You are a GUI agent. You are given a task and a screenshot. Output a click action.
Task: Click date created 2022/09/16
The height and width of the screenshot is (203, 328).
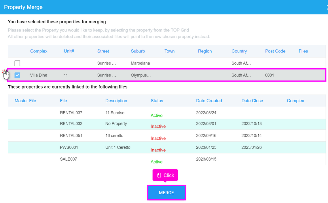[x=206, y=136]
